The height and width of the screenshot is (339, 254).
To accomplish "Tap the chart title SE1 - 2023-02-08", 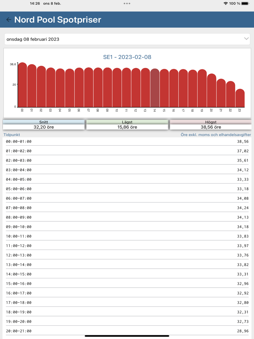I will tap(127, 57).
